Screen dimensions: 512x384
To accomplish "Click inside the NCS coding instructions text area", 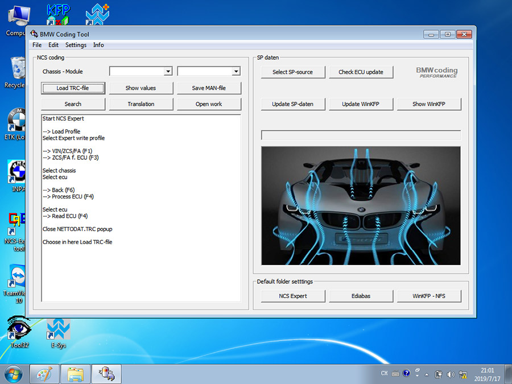I will coord(141,208).
